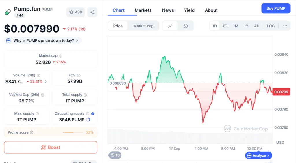Screen dimensions: 296x163
Task: Open the About tab
Action: 211,10
